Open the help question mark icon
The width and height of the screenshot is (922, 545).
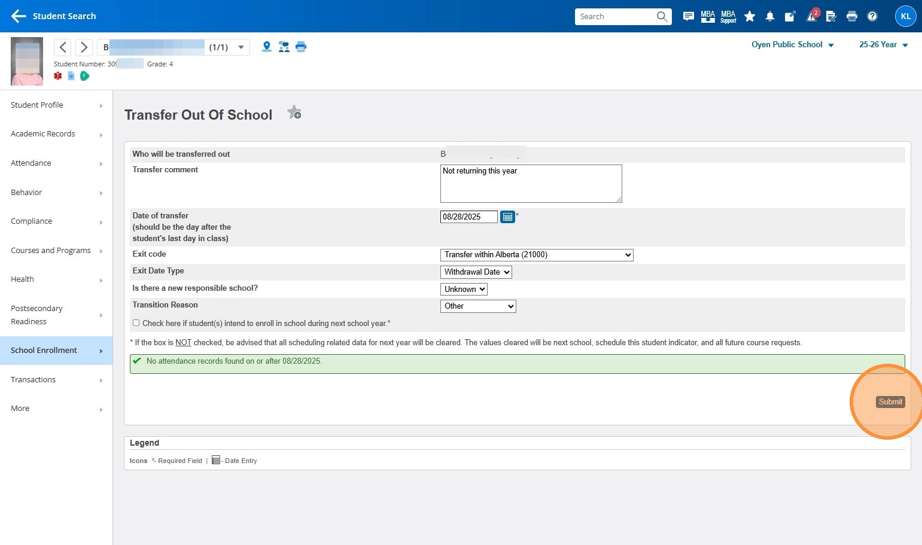872,17
